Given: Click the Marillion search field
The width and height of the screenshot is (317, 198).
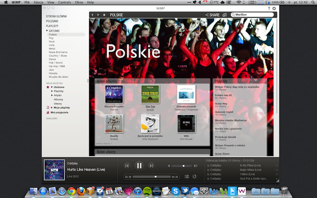Looking at the screenshot, I should pos(252,15).
